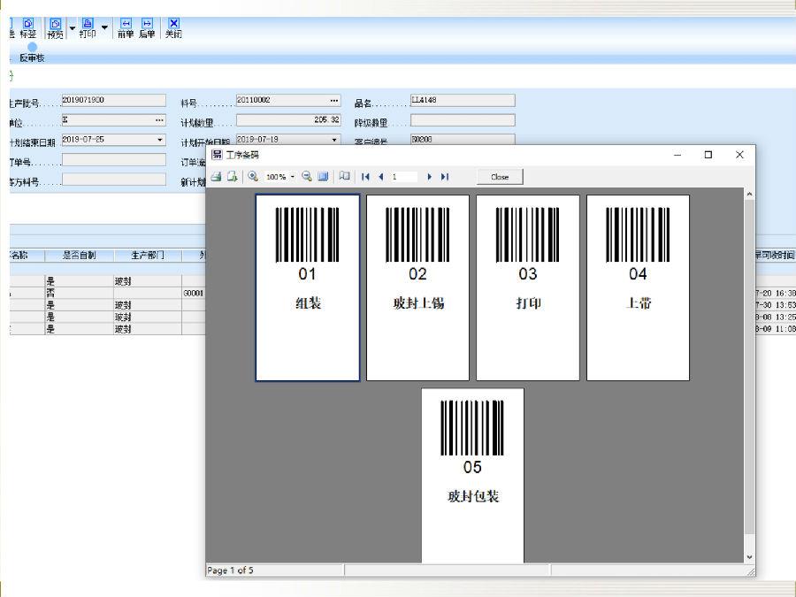The height and width of the screenshot is (597, 796).
Task: Click the export icon in the preview toolbar
Action: 232,176
